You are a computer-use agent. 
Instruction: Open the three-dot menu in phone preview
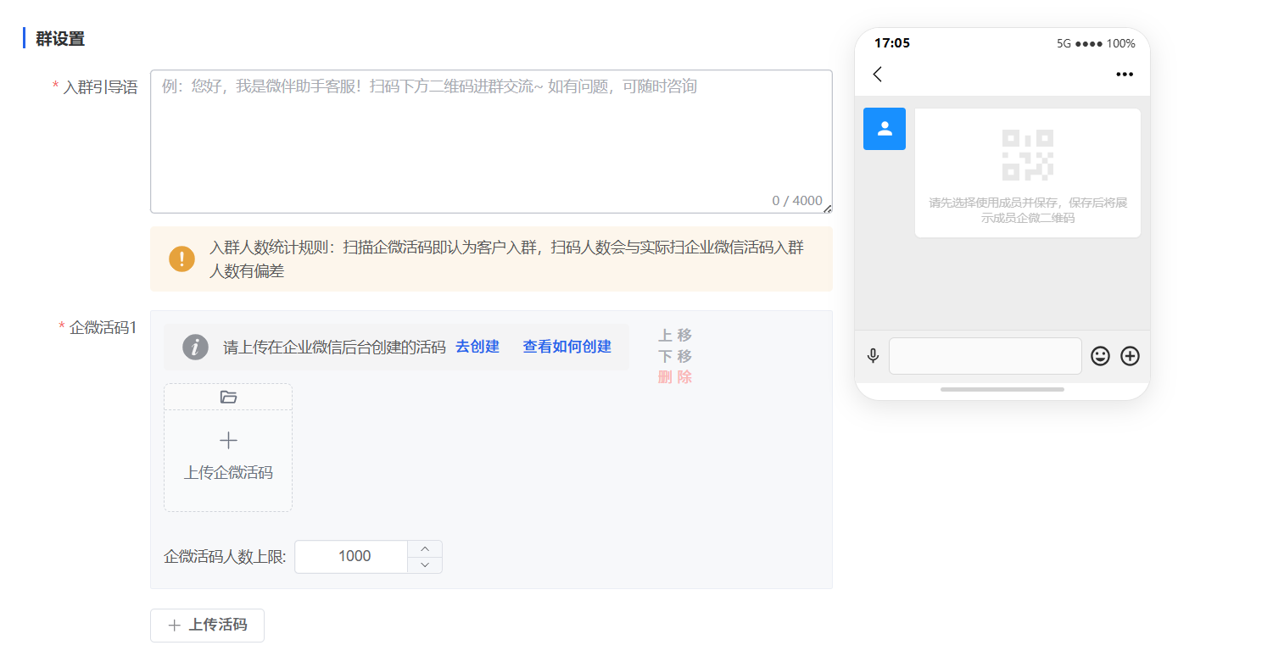1125,75
